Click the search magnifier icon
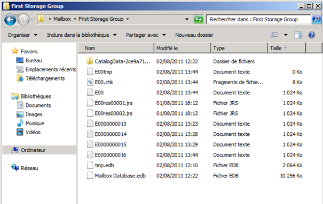Screen dimensions: 323x204 tap(317, 19)
